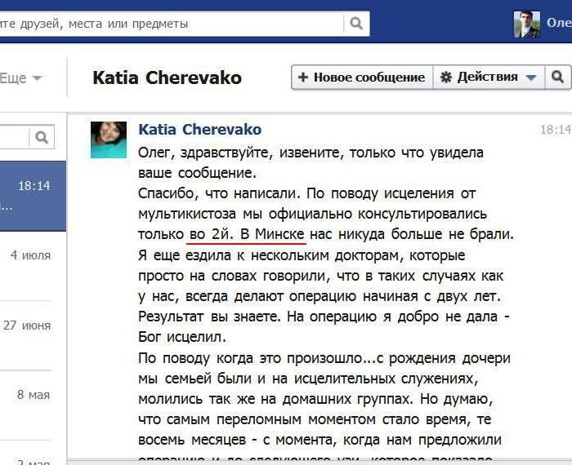The width and height of the screenshot is (572, 465).
Task: Click the red-underlined text "во 2й. В Минске"
Action: click(x=247, y=235)
